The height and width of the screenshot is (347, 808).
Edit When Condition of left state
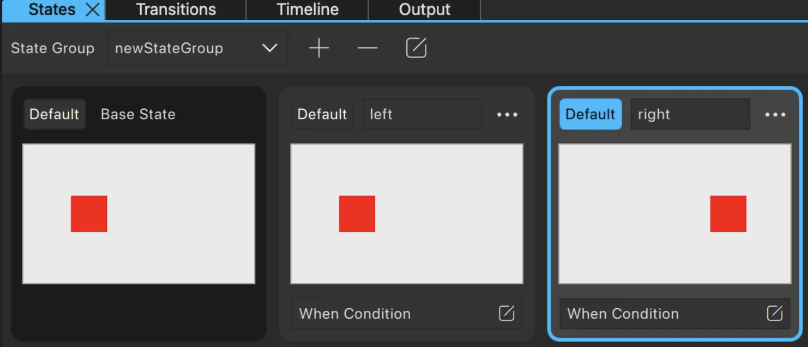pyautogui.click(x=507, y=313)
